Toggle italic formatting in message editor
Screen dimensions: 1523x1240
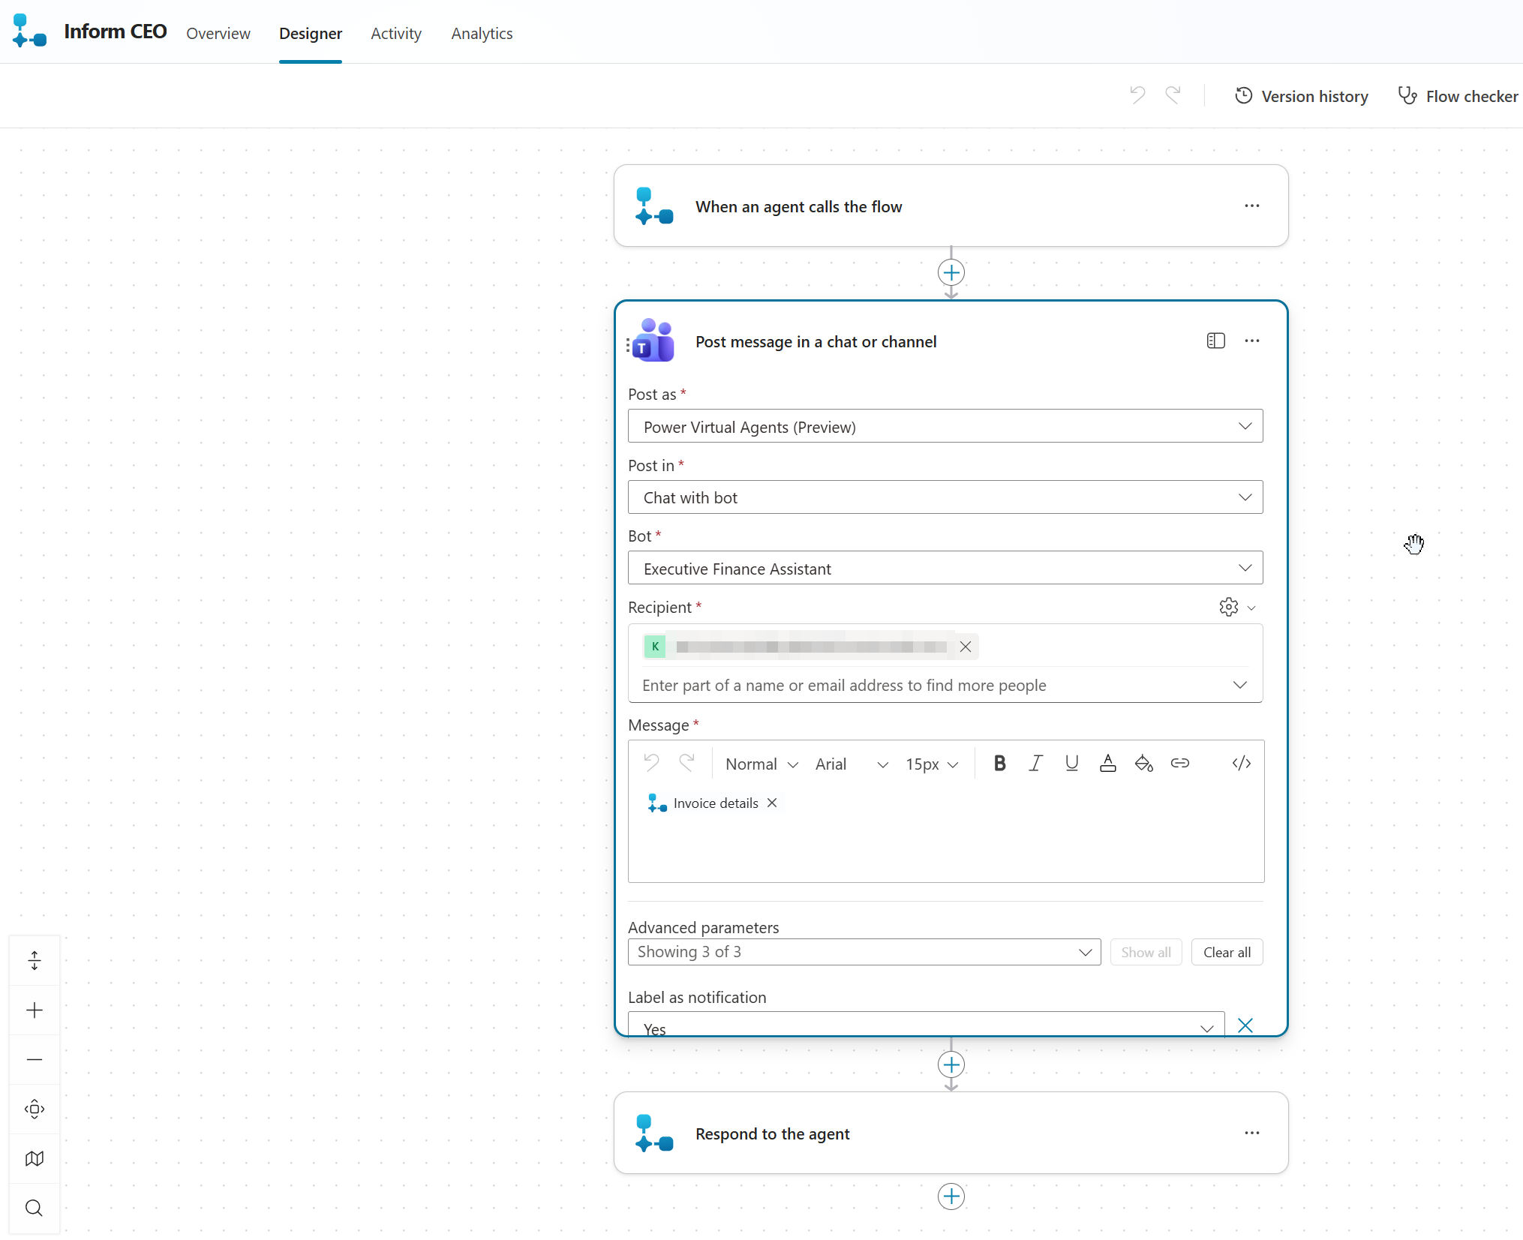(1035, 764)
